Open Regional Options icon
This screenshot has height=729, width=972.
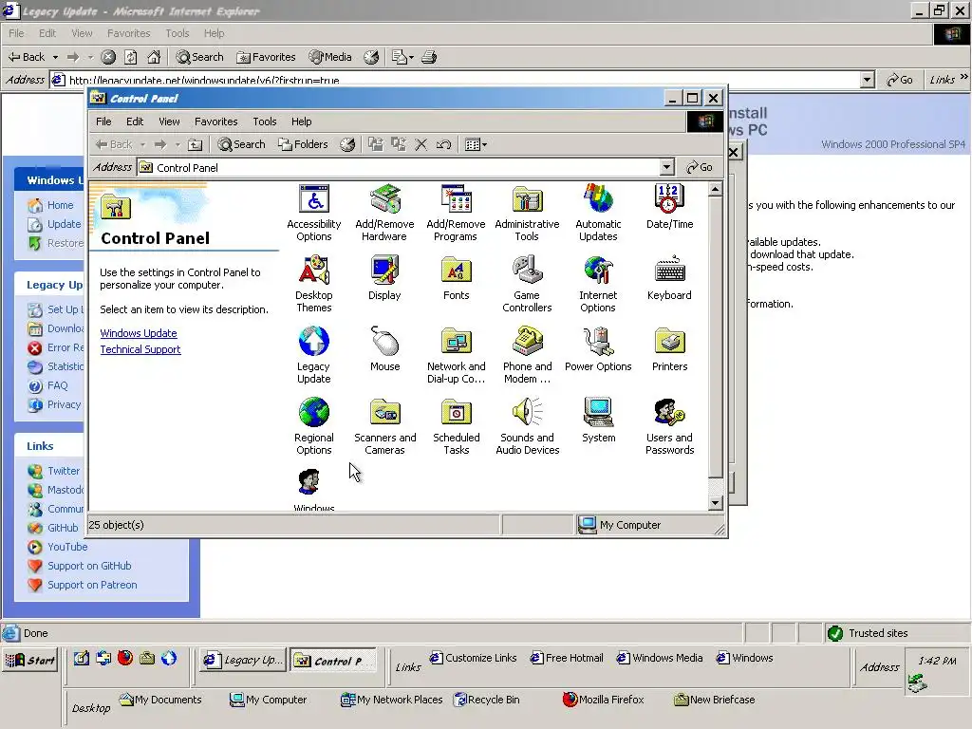tap(313, 426)
